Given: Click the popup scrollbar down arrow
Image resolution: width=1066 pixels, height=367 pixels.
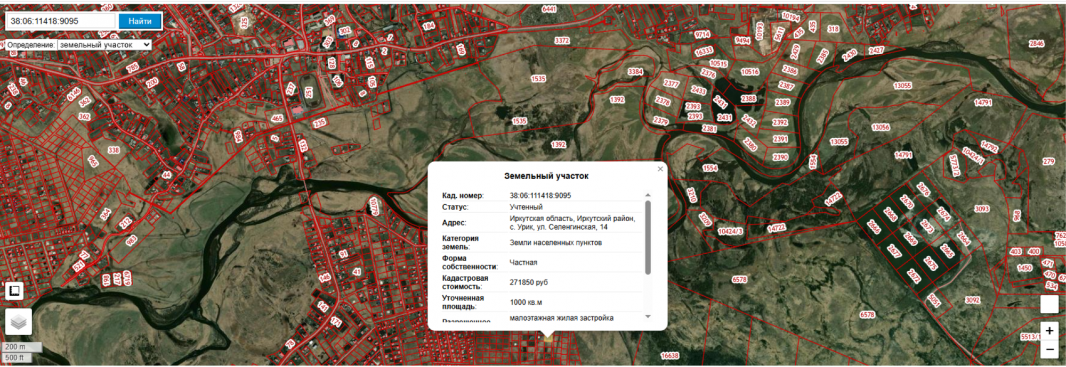Looking at the screenshot, I should click(648, 316).
